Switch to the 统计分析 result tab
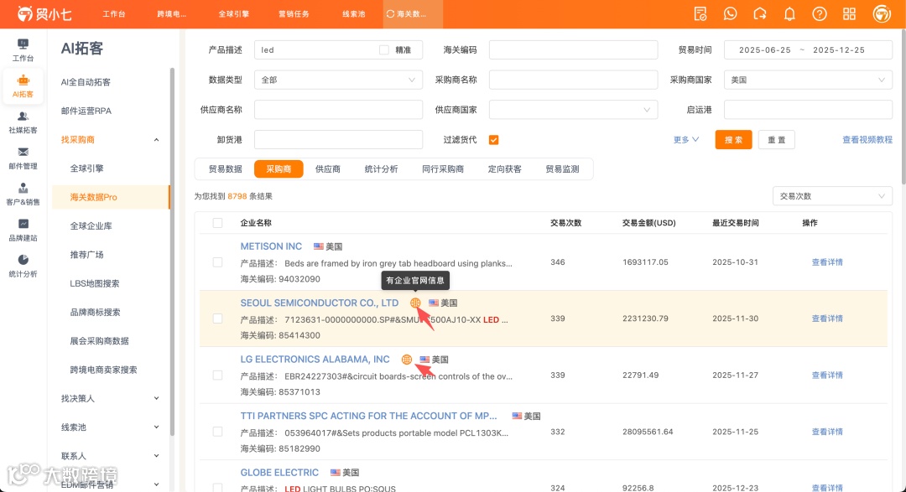906x492 pixels. 381,169
